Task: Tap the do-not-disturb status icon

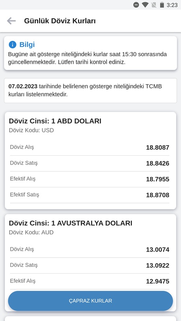Action: 136,5
